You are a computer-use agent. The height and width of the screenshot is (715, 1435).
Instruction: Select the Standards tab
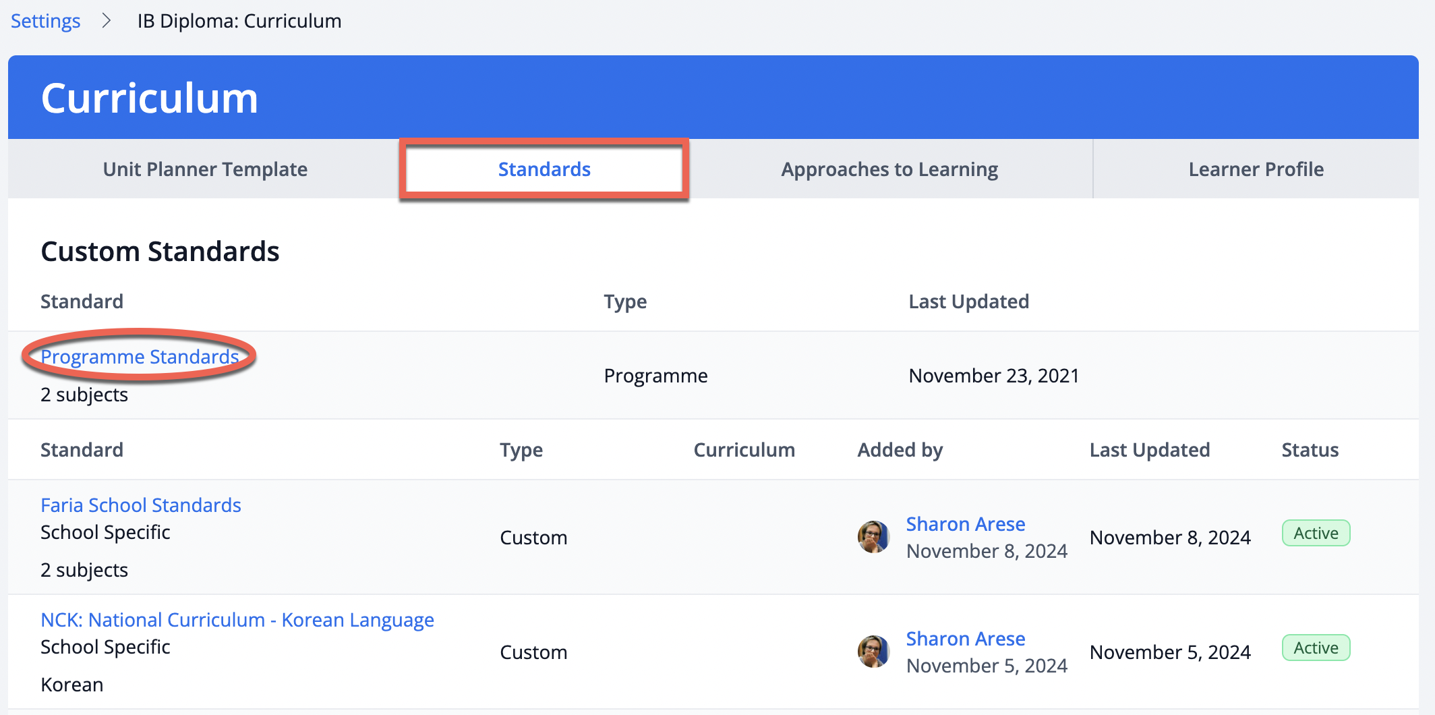(x=544, y=169)
